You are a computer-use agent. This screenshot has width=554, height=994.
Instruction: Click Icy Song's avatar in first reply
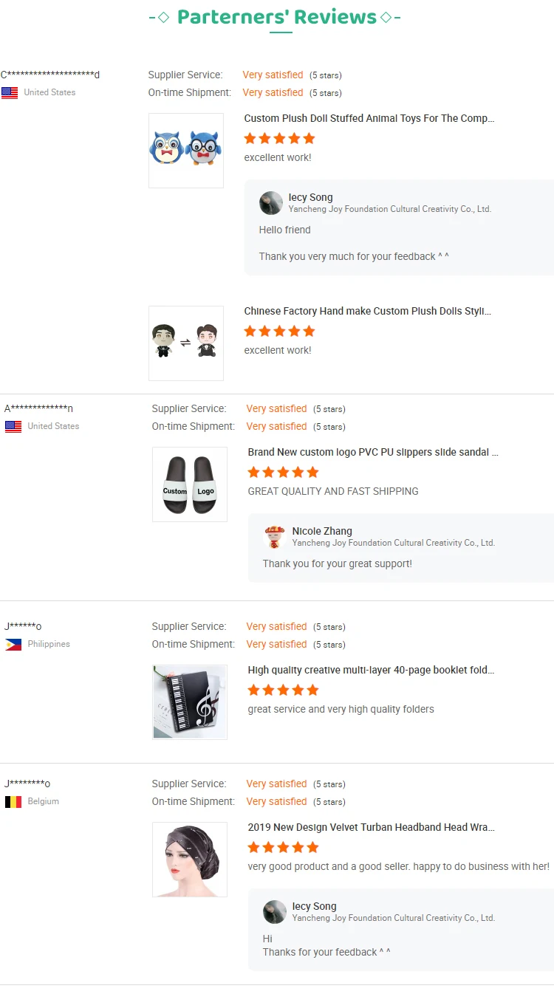(x=271, y=203)
